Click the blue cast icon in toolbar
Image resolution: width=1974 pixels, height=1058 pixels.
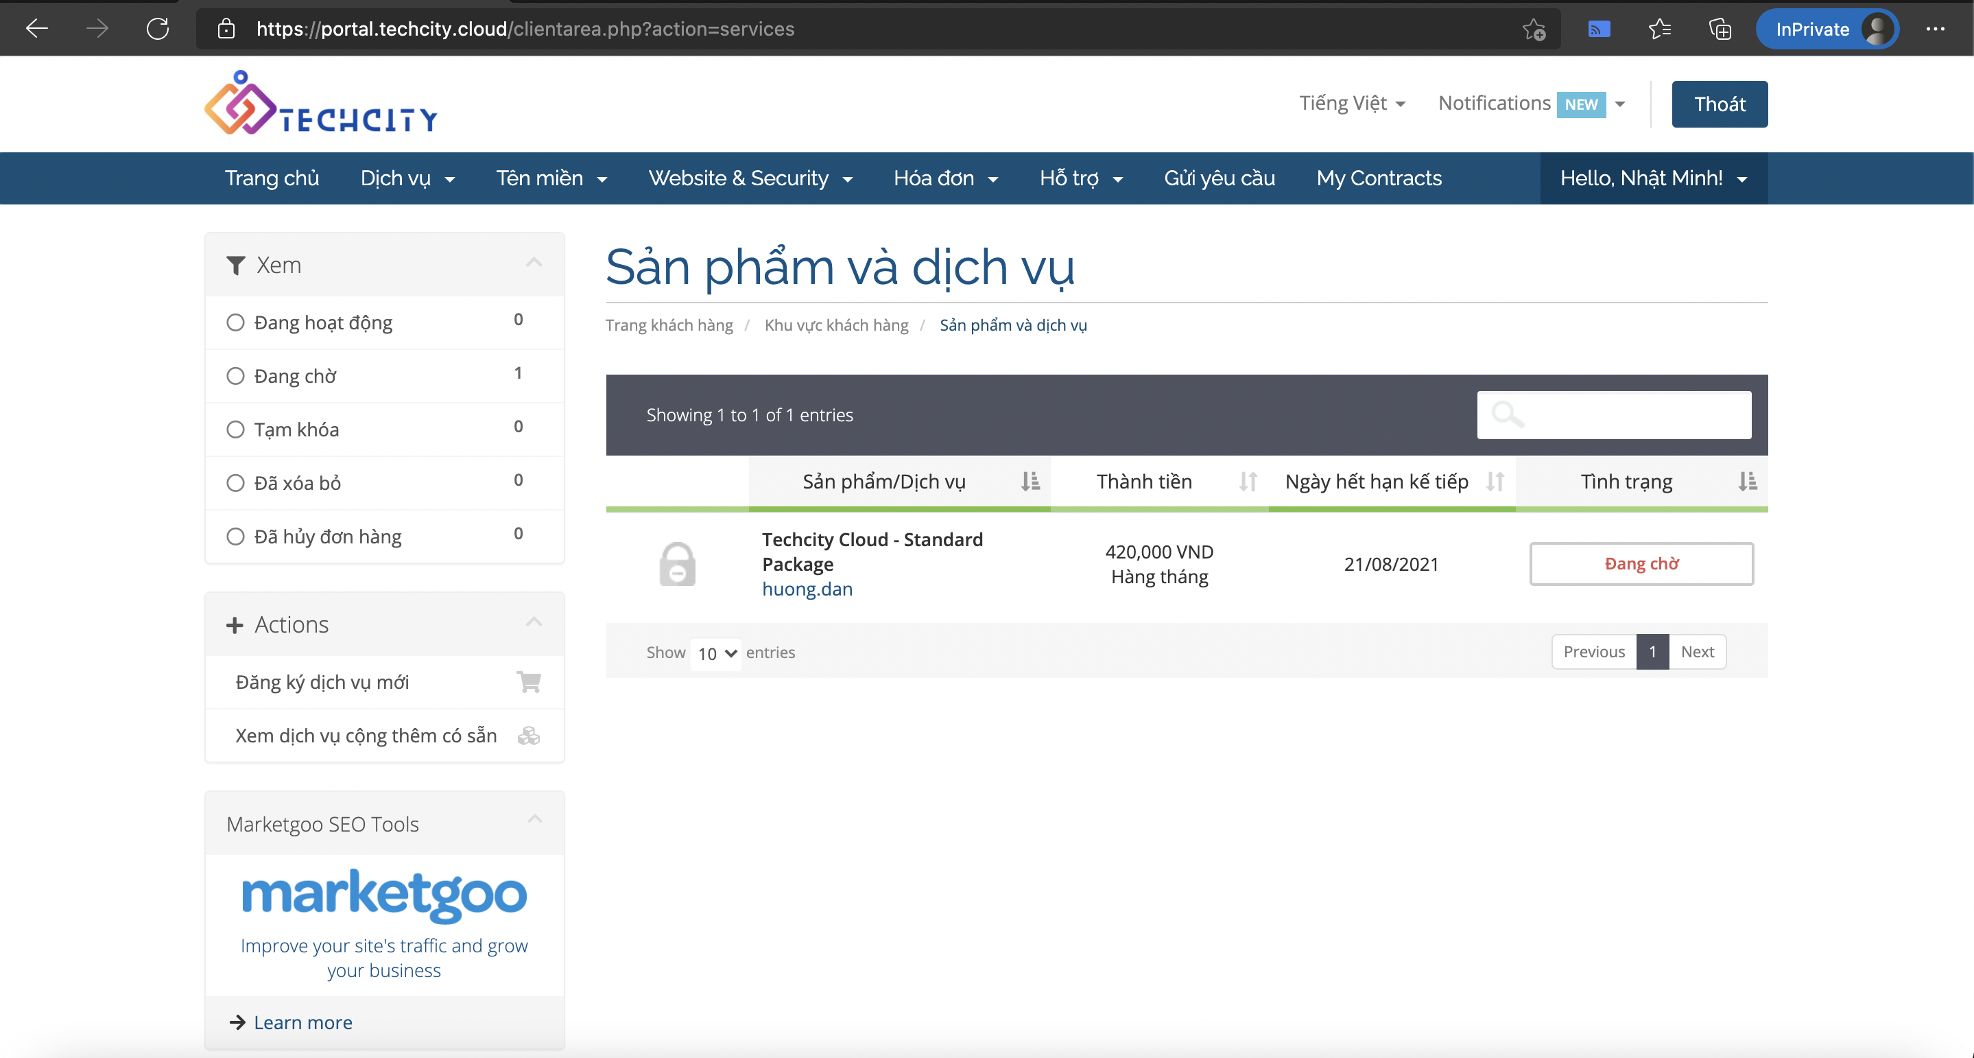tap(1599, 29)
